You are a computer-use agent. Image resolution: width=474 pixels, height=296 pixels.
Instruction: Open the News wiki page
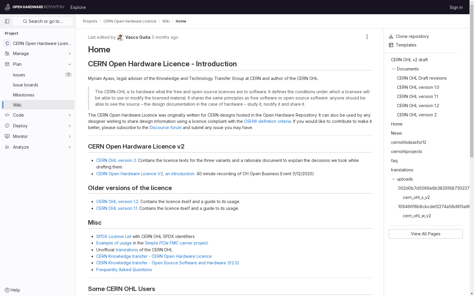[396, 133]
